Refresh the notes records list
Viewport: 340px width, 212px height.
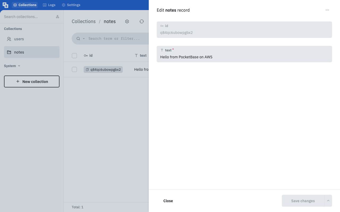pyautogui.click(x=142, y=21)
